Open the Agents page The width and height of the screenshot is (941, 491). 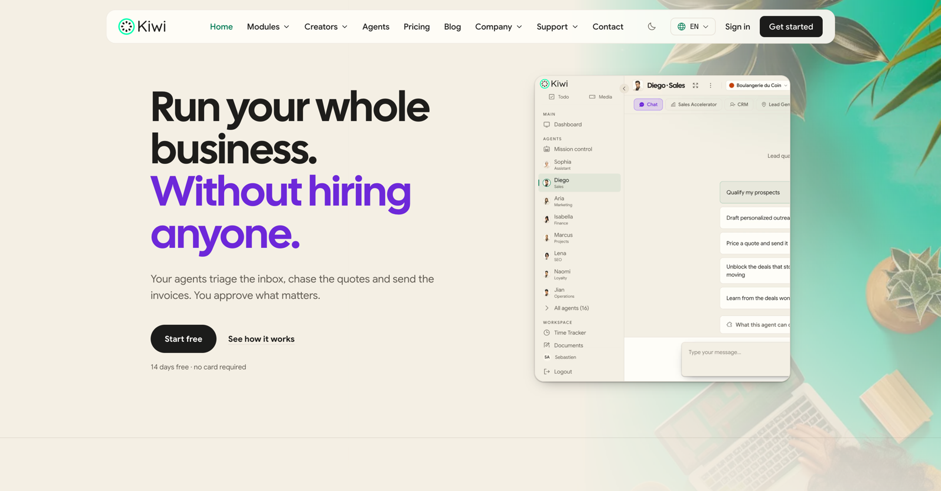pos(376,26)
